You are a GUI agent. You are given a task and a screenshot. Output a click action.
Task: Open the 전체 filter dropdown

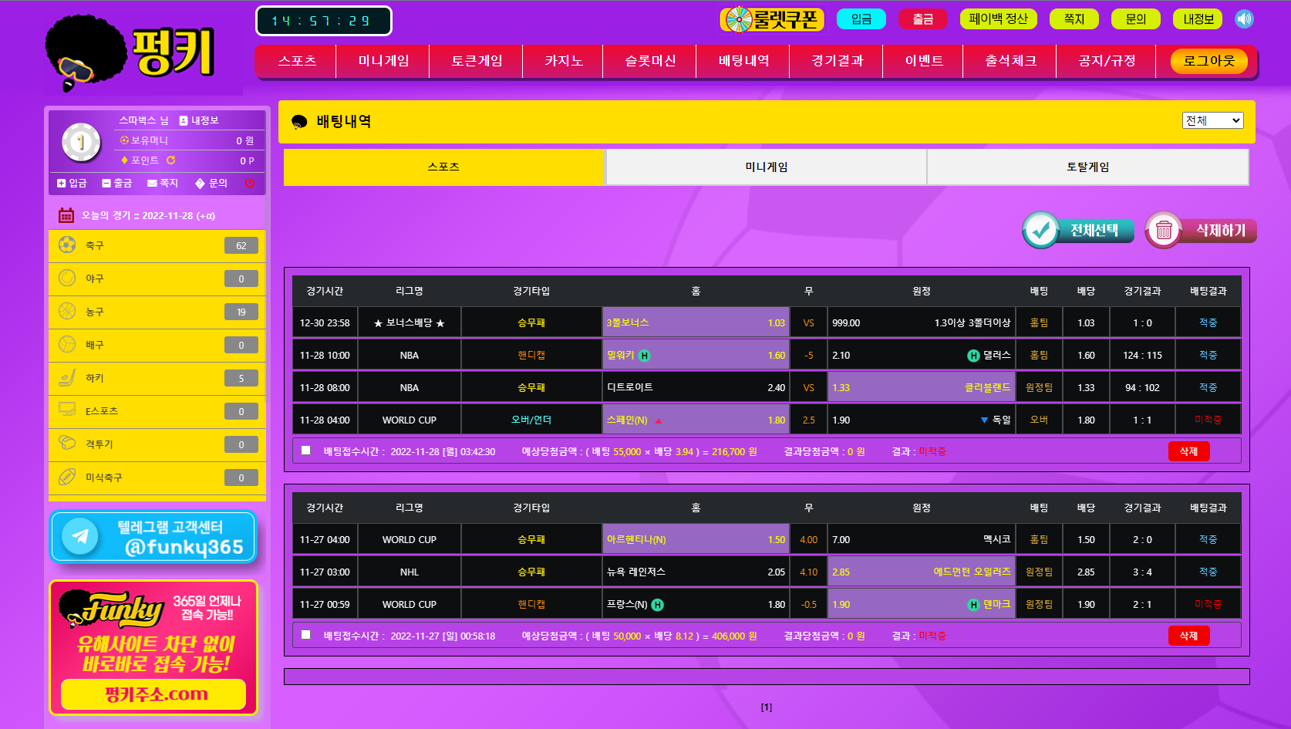(x=1212, y=120)
